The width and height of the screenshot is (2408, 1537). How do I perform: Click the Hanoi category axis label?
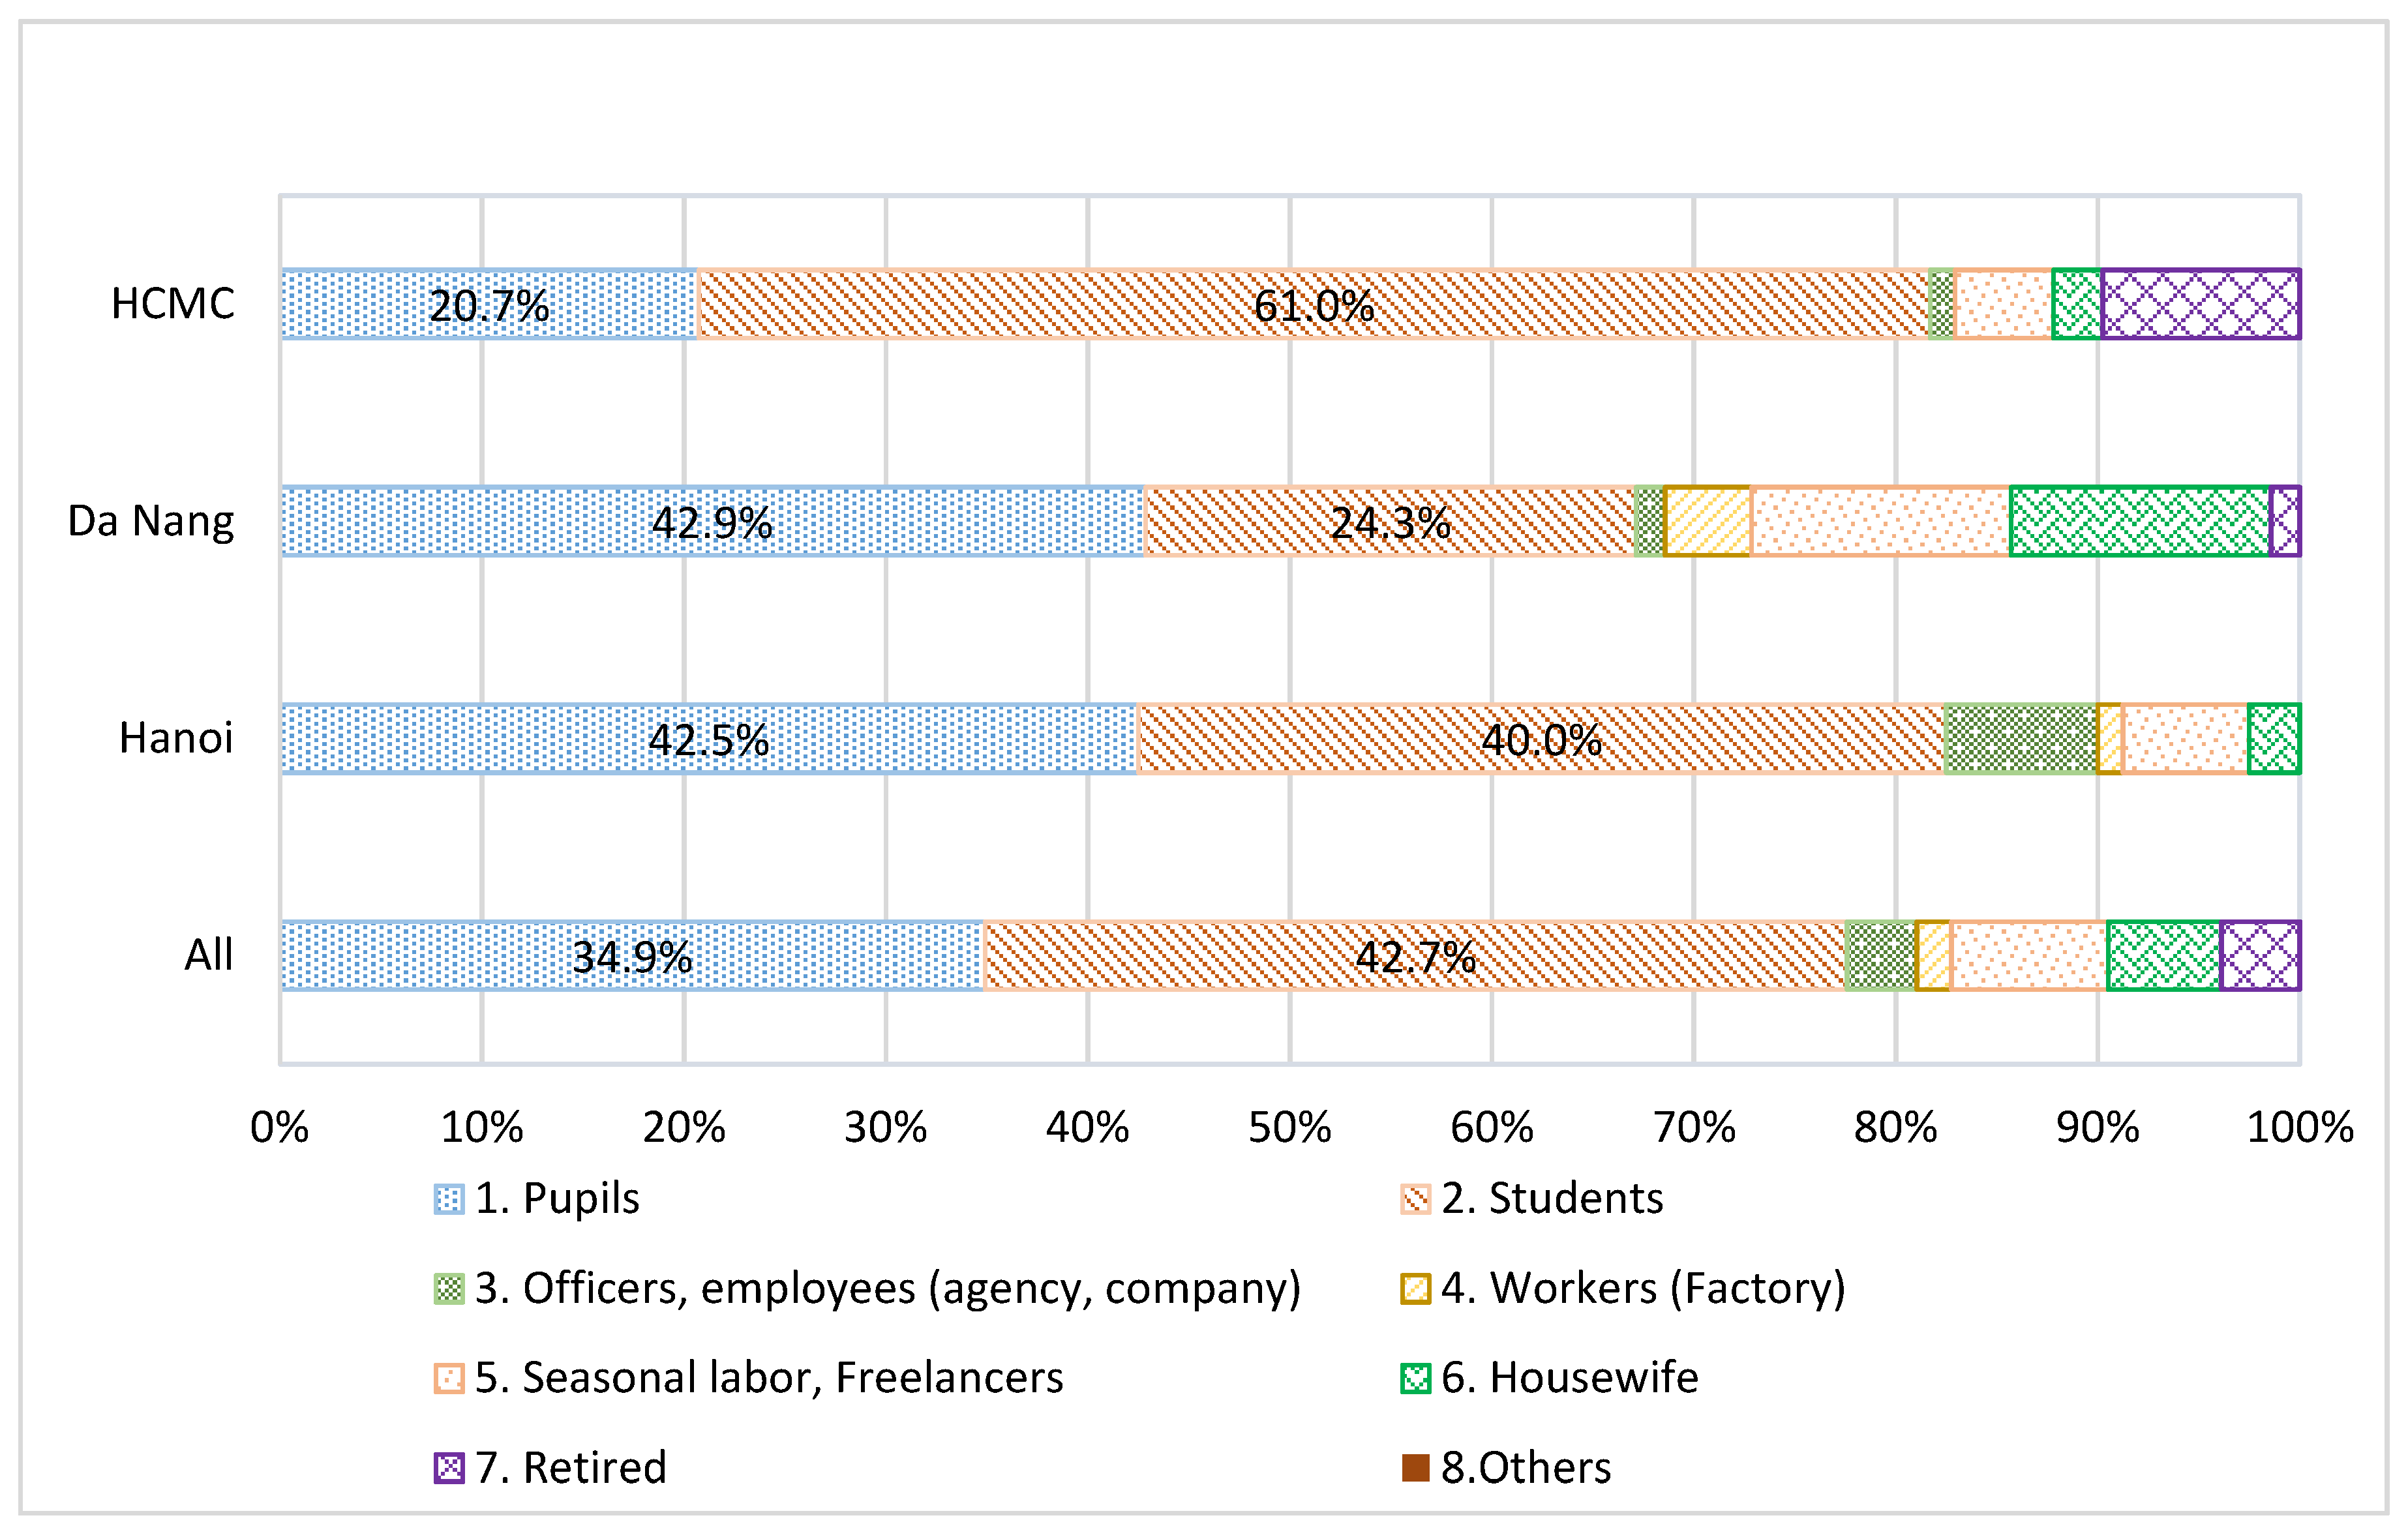tap(176, 739)
